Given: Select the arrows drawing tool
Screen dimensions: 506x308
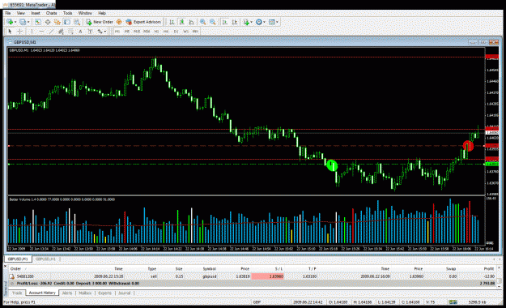Looking at the screenshot, I should click(x=100, y=32).
